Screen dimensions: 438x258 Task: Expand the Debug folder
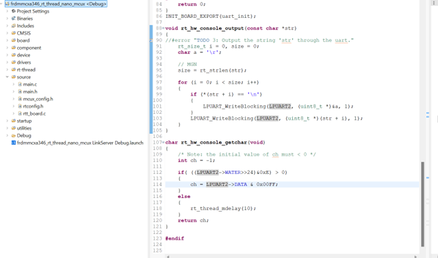click(x=8, y=135)
